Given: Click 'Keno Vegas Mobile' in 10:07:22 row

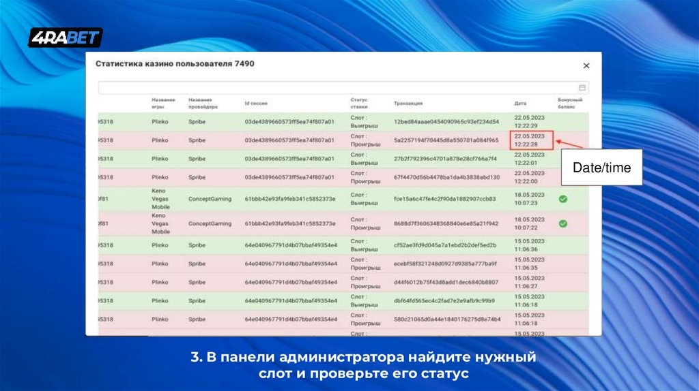Looking at the screenshot, I should tap(160, 223).
